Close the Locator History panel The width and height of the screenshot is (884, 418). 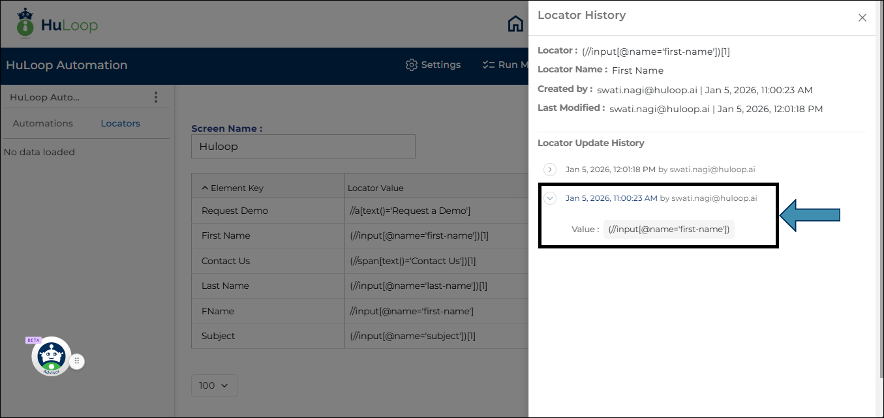click(x=862, y=18)
